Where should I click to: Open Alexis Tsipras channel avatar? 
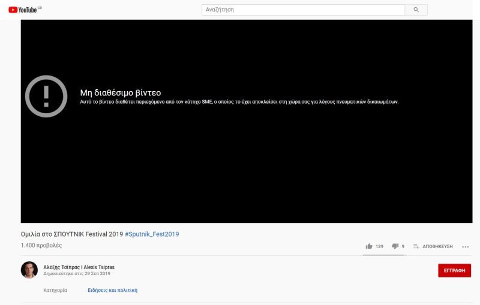(x=29, y=270)
